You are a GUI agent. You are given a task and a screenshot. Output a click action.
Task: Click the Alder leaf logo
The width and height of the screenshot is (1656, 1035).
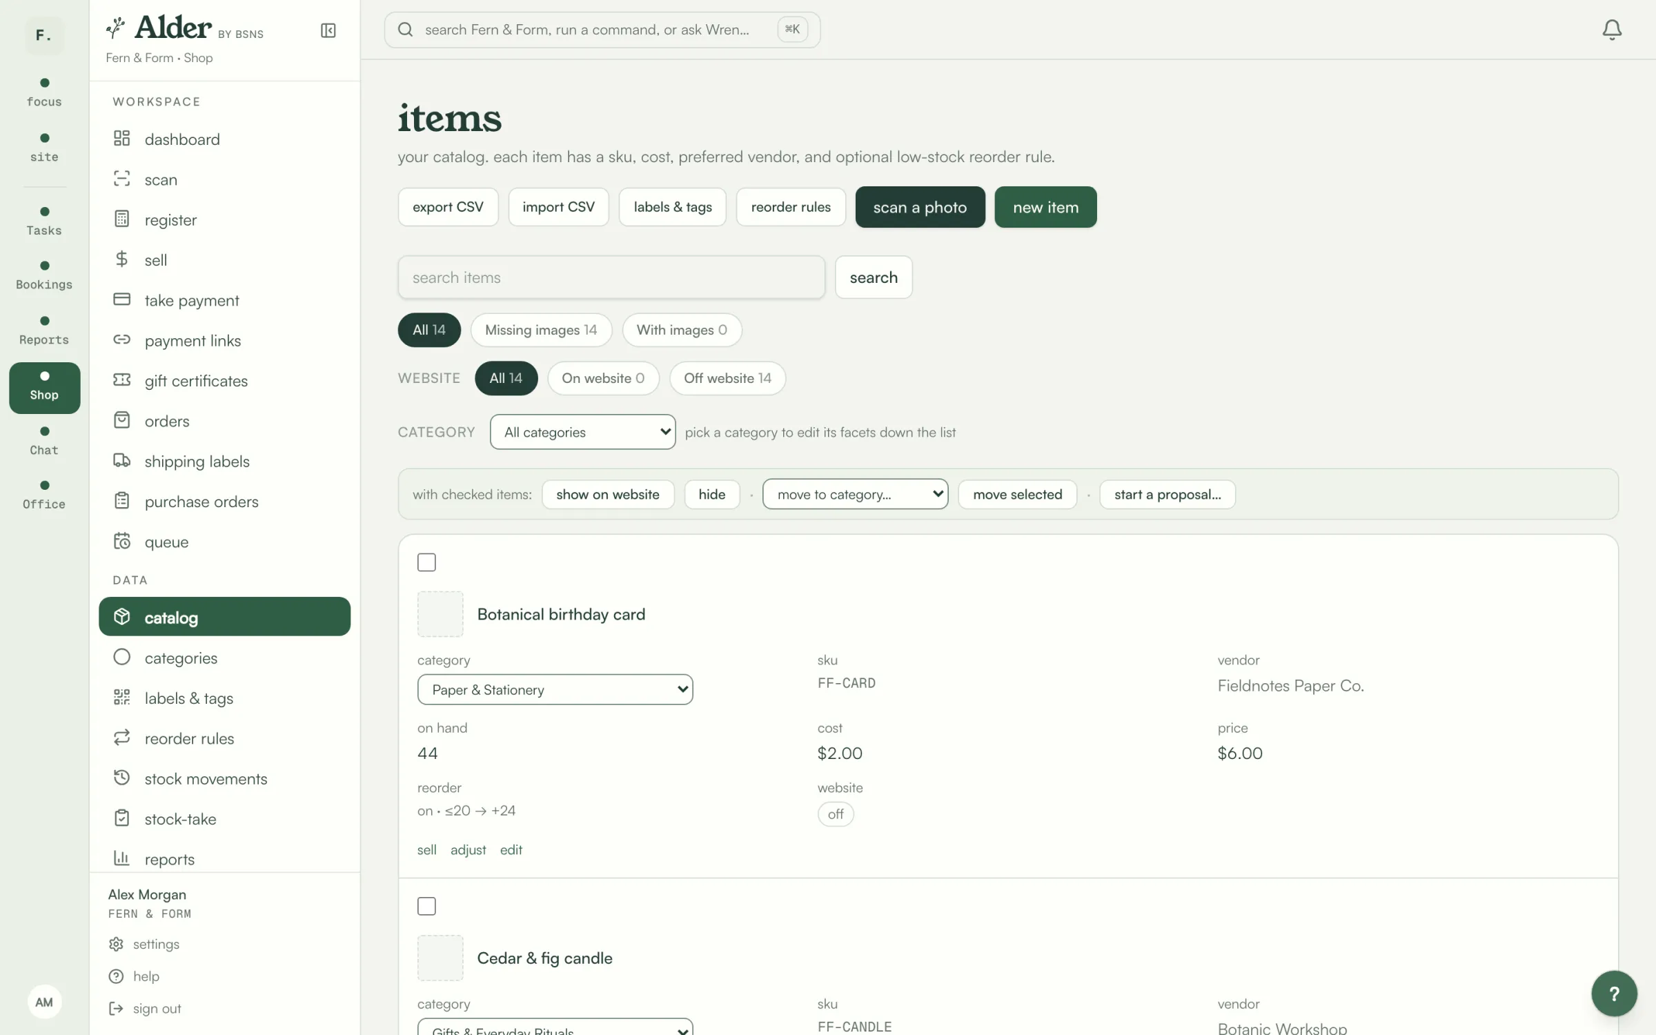click(115, 28)
